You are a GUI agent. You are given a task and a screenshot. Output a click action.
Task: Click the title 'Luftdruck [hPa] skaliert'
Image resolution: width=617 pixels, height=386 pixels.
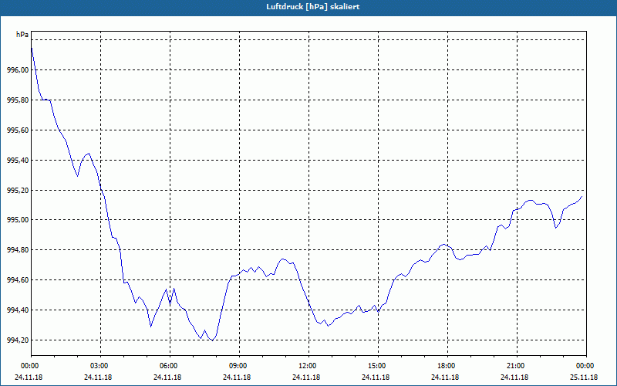coord(312,7)
